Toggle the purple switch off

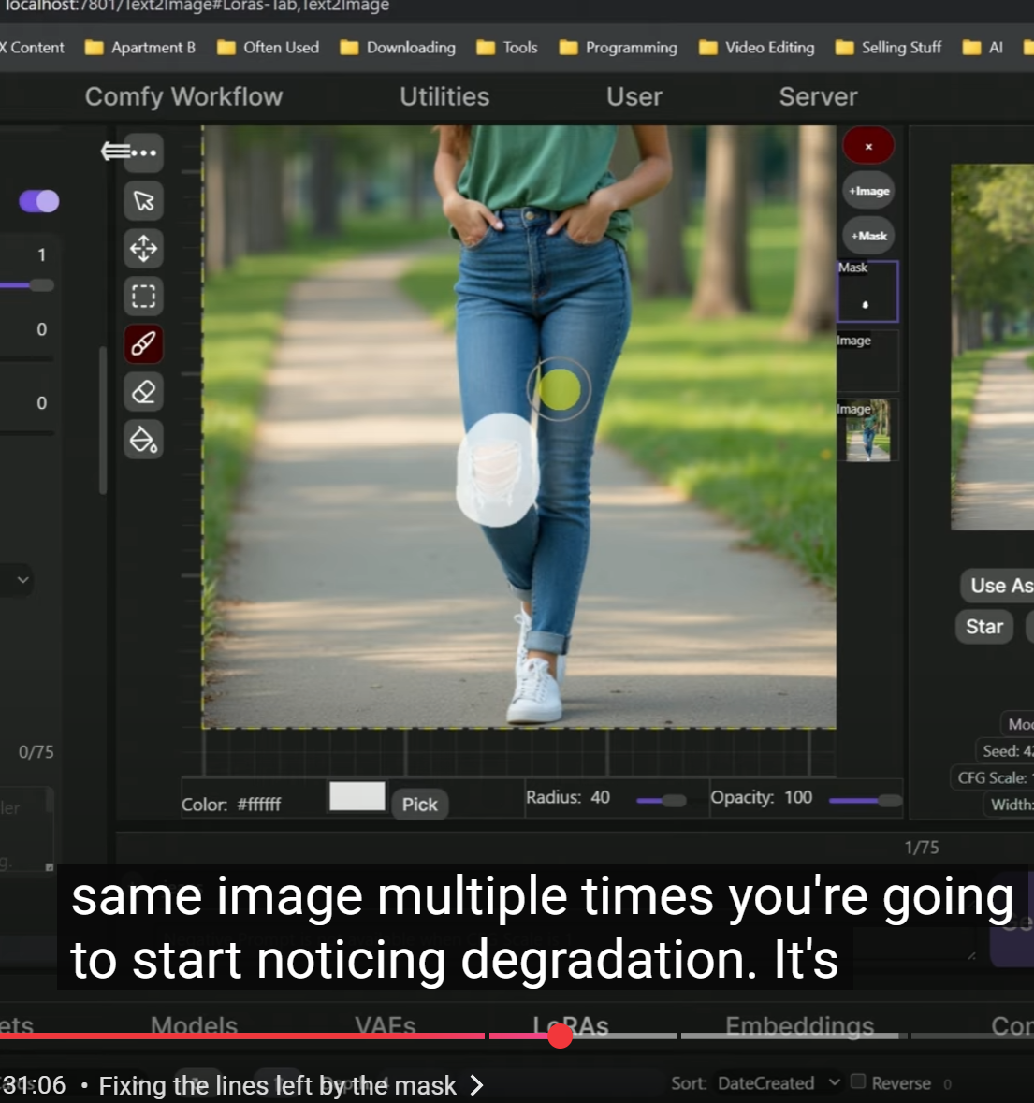point(39,201)
